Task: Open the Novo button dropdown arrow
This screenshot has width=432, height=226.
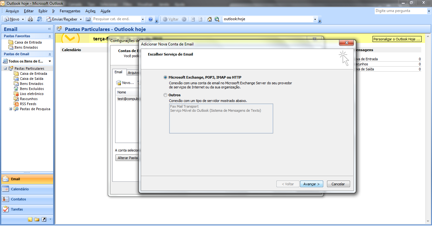Action: (x=23, y=19)
